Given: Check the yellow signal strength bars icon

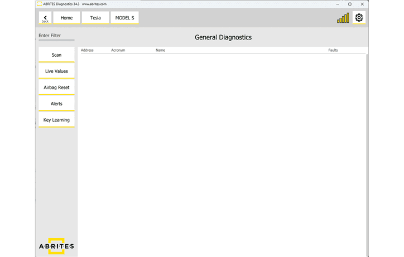Looking at the screenshot, I should pos(343,18).
